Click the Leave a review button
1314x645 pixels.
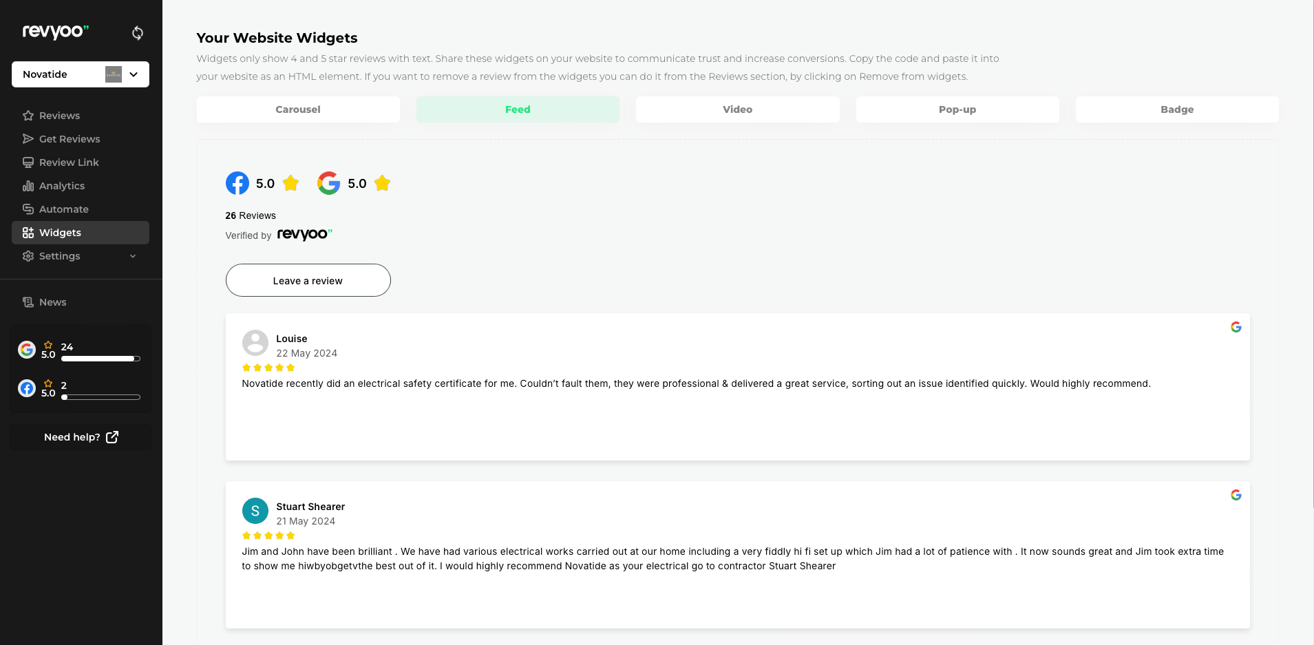click(x=308, y=280)
